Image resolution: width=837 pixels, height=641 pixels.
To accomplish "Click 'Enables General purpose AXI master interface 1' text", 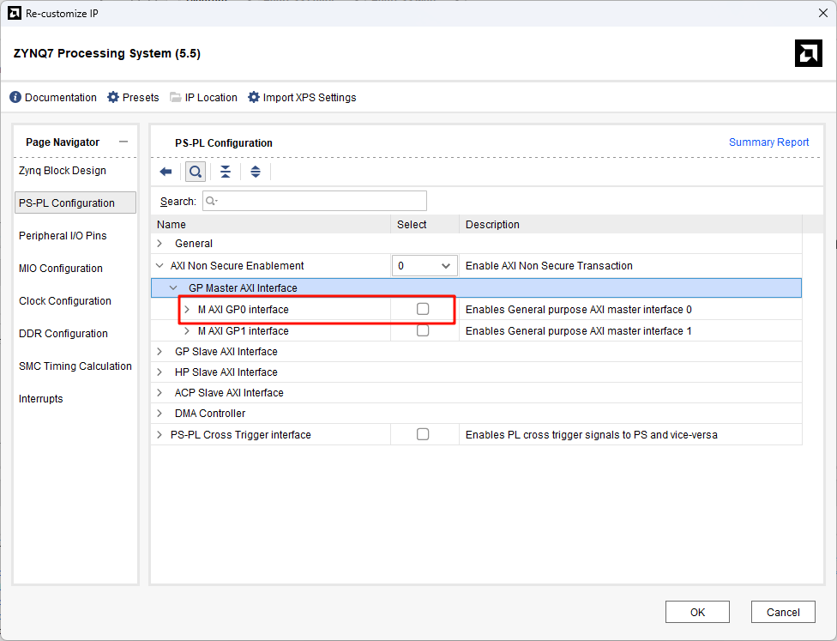I will point(579,330).
